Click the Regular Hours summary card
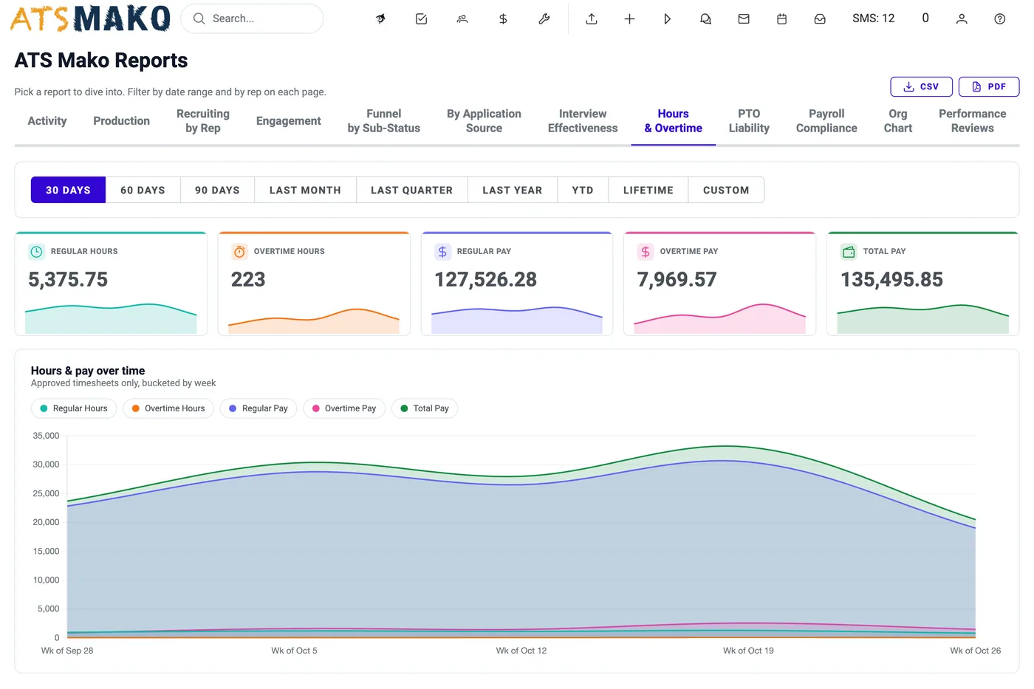 click(111, 284)
